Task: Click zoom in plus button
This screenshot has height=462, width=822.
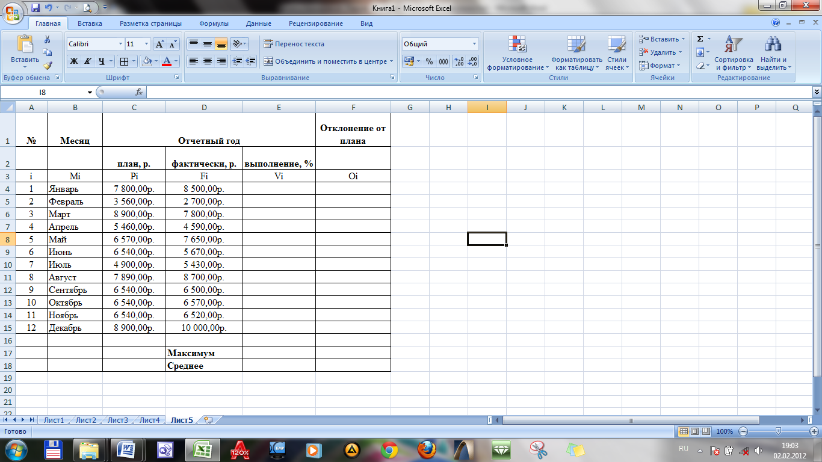Action: point(814,431)
